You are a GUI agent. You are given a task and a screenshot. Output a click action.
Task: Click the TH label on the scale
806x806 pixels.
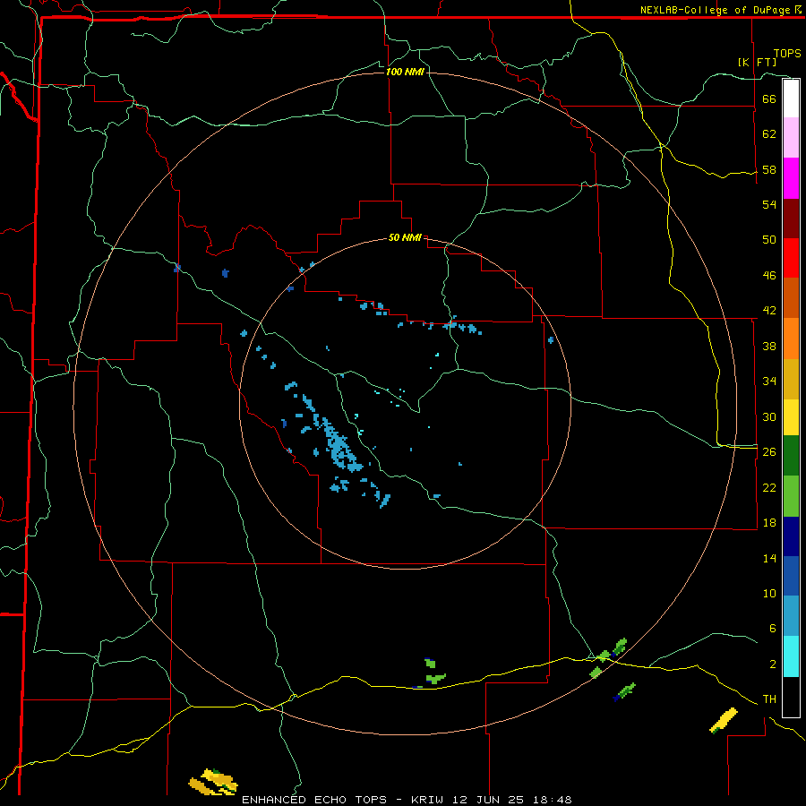coord(769,699)
